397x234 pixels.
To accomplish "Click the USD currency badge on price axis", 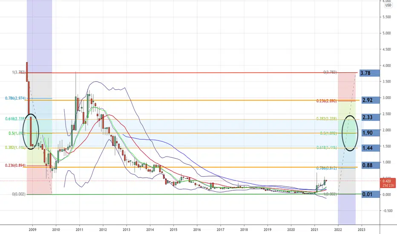I will [x=388, y=5].
